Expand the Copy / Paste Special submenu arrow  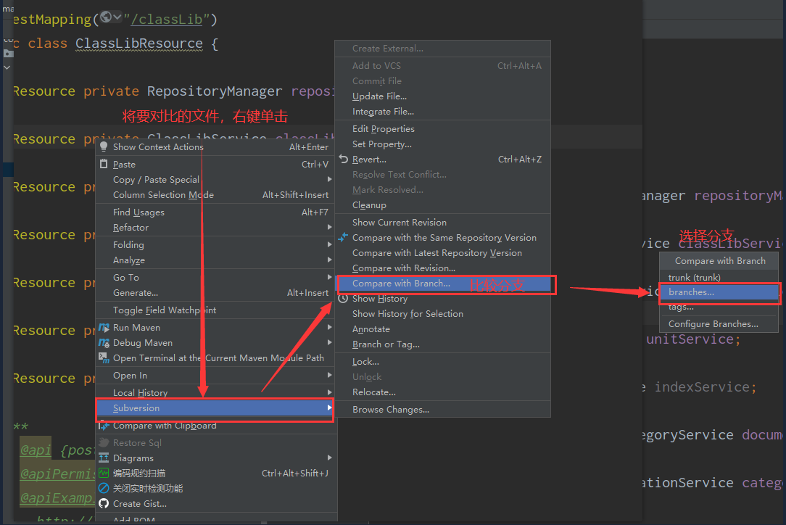click(x=329, y=179)
